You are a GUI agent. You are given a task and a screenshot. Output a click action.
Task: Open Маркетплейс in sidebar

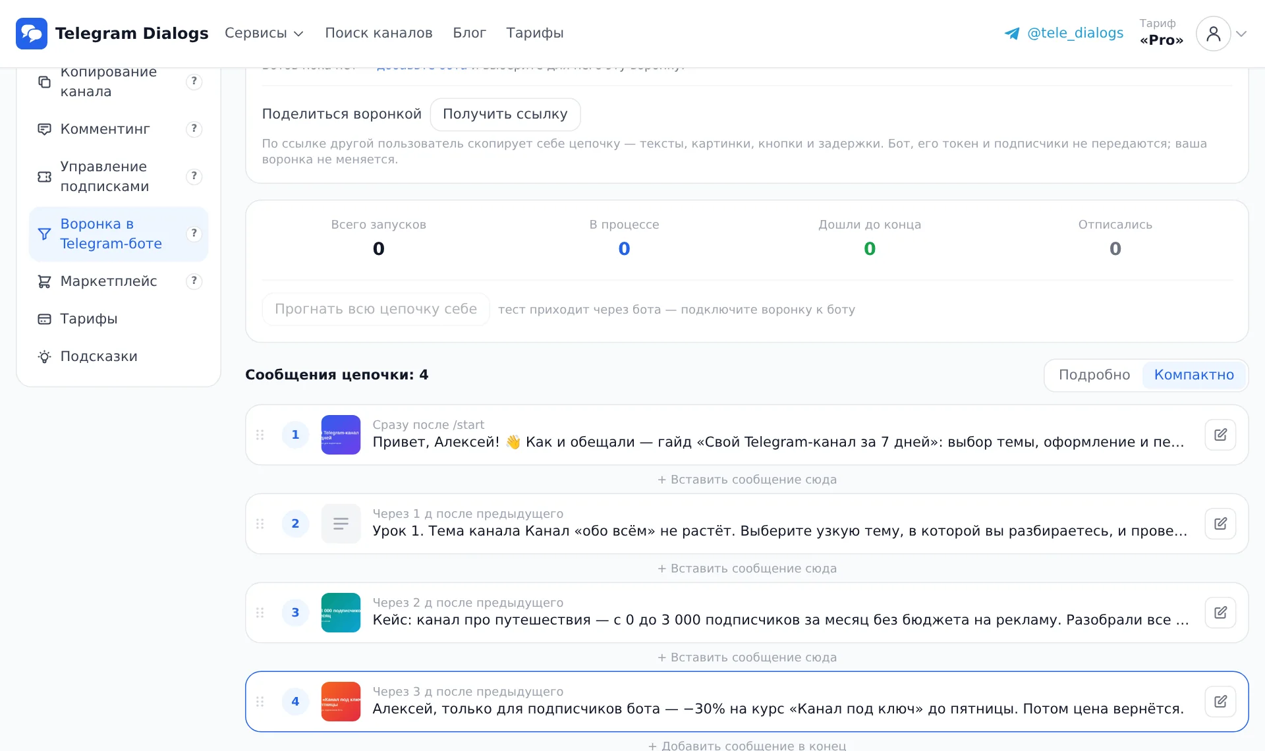pyautogui.click(x=119, y=281)
